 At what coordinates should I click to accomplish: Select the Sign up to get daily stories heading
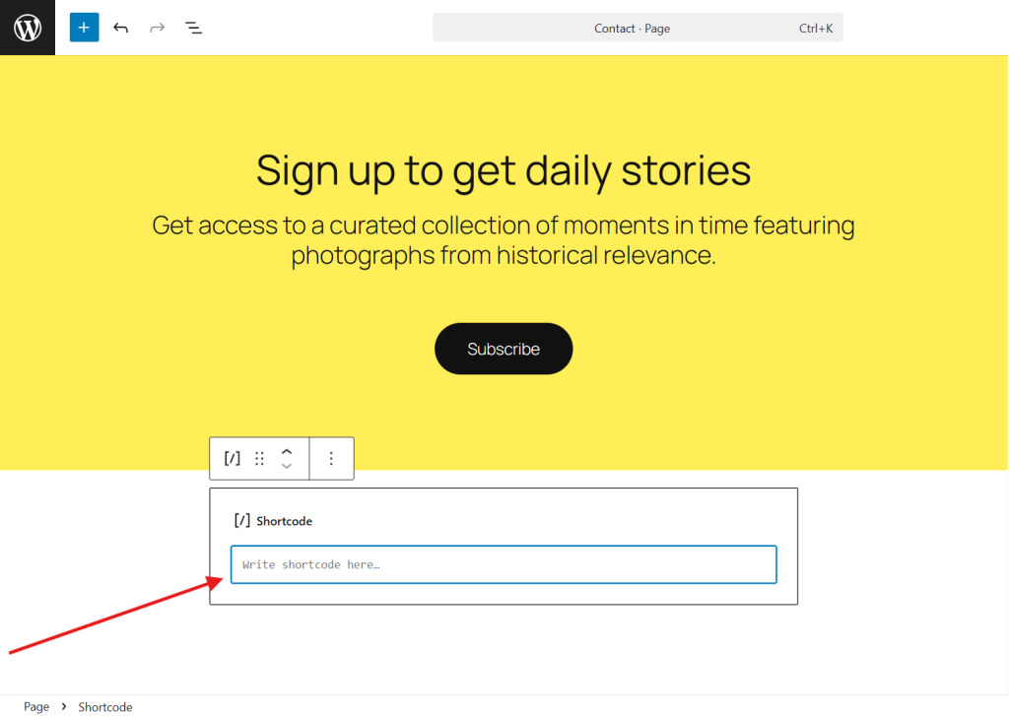tap(504, 170)
